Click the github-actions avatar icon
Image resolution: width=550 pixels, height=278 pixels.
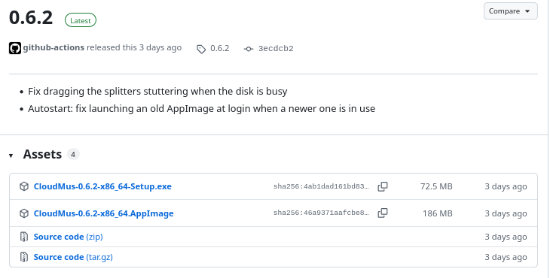pyautogui.click(x=15, y=48)
